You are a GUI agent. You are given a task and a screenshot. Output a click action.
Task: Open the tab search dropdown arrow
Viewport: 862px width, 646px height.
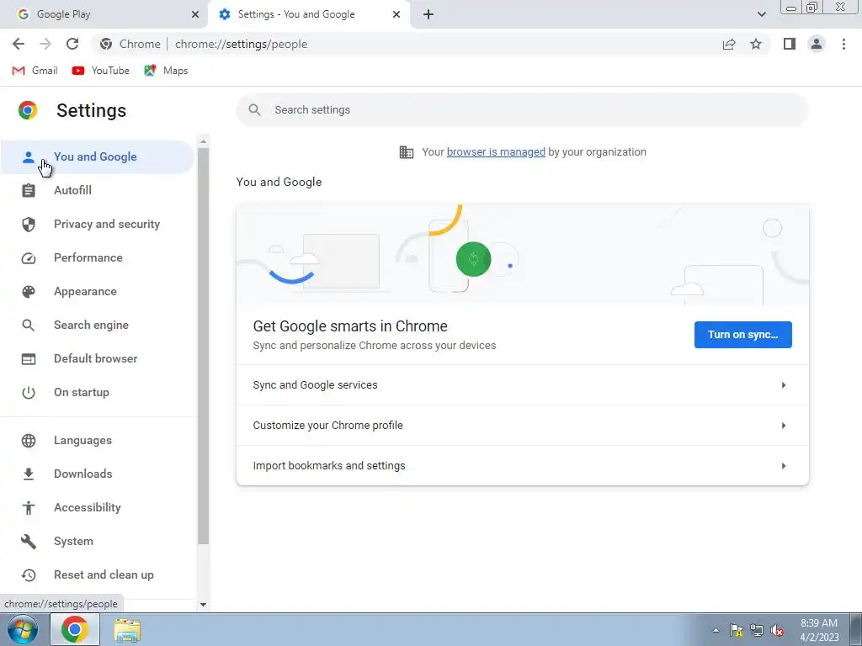(761, 14)
